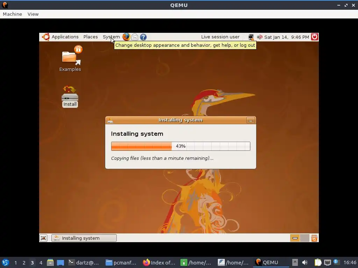Click host notification tray icon
The width and height of the screenshot is (358, 268).
pyautogui.click(x=336, y=262)
